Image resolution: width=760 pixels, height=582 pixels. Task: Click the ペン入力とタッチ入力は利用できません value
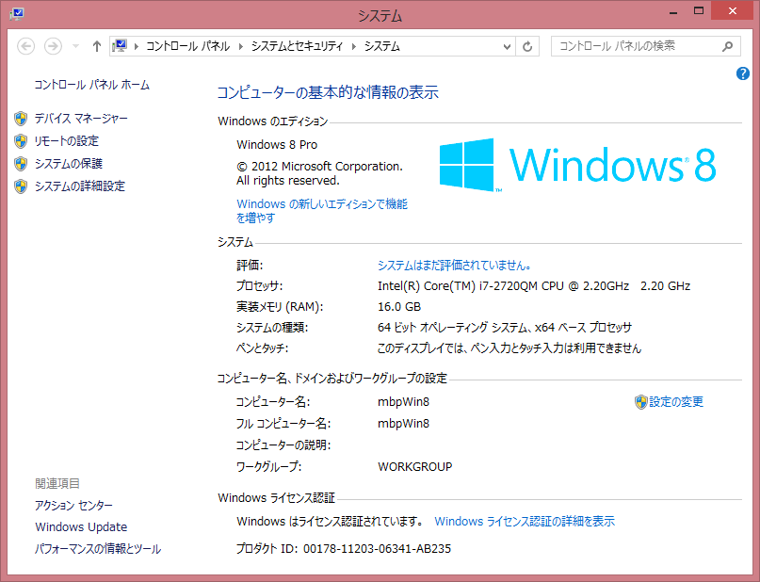(509, 348)
